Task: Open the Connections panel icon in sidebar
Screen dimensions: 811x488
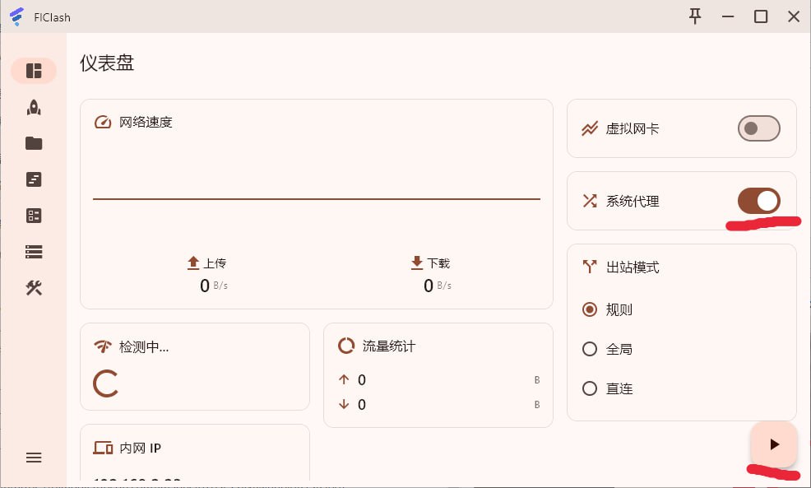Action: coord(34,216)
